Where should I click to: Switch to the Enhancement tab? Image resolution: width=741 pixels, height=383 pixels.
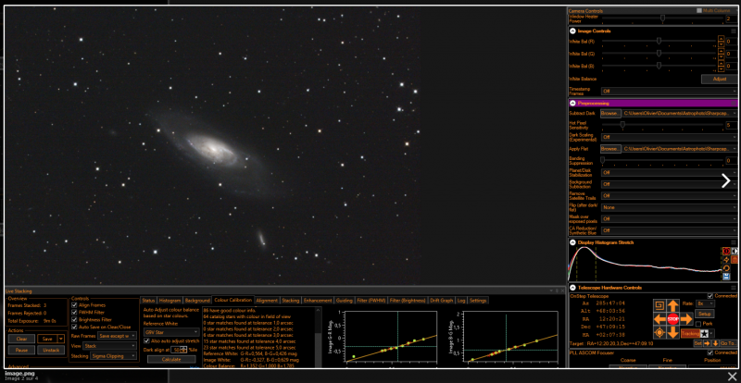click(x=318, y=301)
